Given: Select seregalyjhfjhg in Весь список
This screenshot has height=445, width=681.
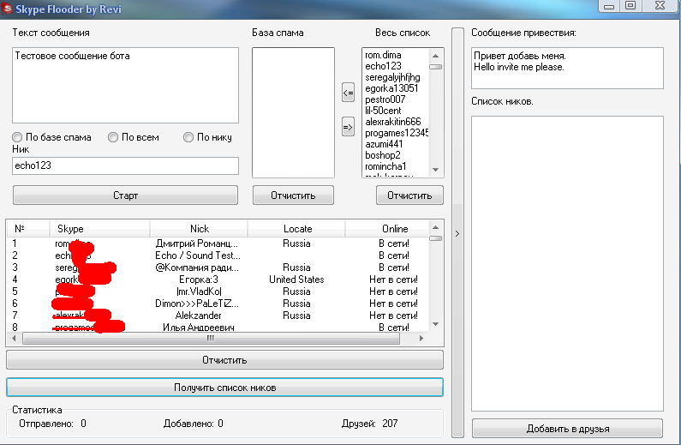Looking at the screenshot, I should (396, 77).
